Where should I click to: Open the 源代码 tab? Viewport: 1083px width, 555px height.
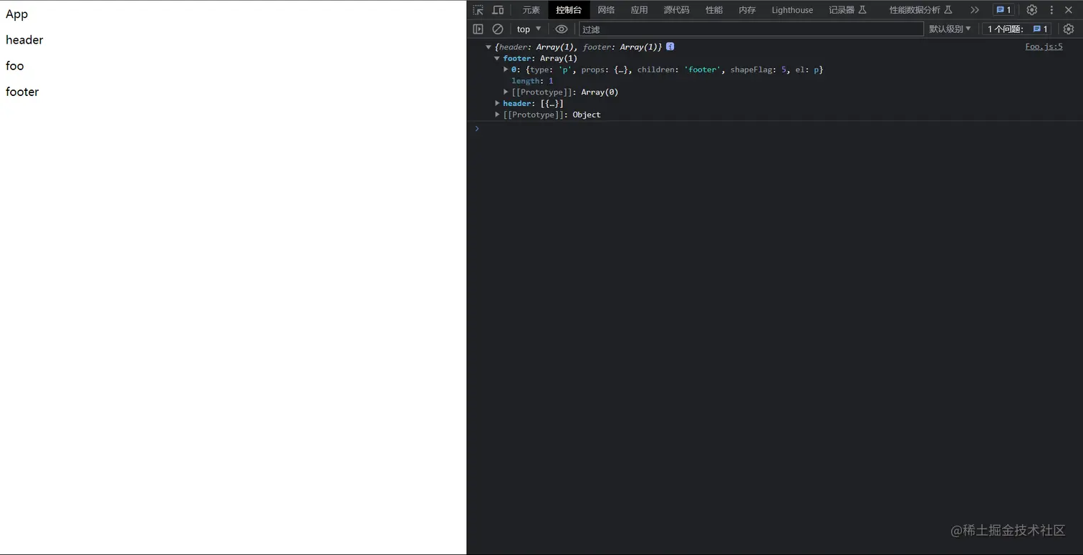(676, 10)
